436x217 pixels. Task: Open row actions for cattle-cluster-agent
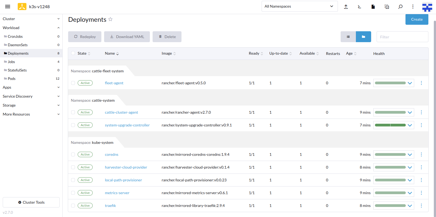tap(421, 112)
